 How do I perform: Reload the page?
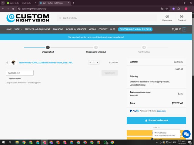(x=13, y=9)
